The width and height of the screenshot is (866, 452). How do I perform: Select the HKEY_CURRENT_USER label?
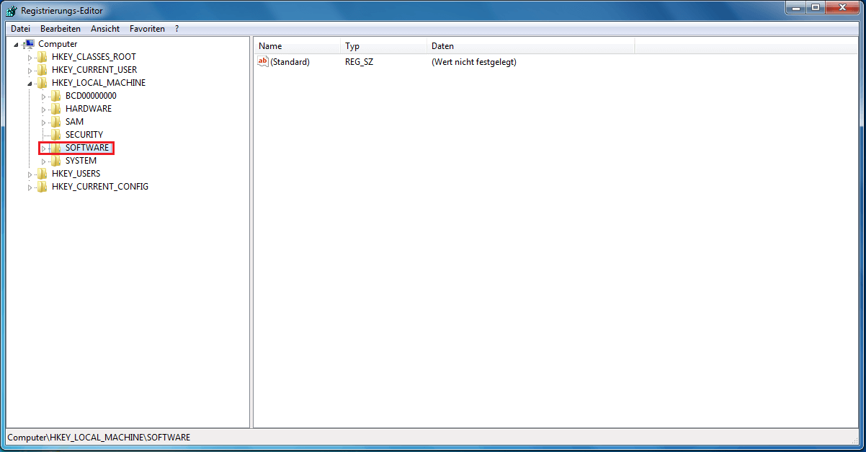(94, 70)
